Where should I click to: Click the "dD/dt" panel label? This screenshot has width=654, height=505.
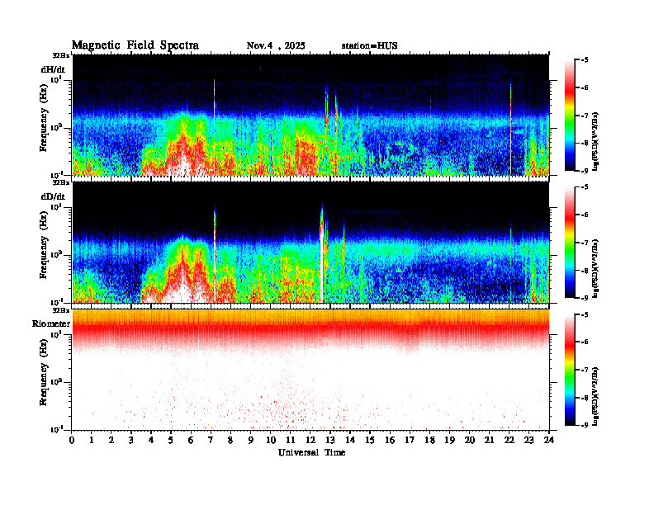tap(53, 196)
